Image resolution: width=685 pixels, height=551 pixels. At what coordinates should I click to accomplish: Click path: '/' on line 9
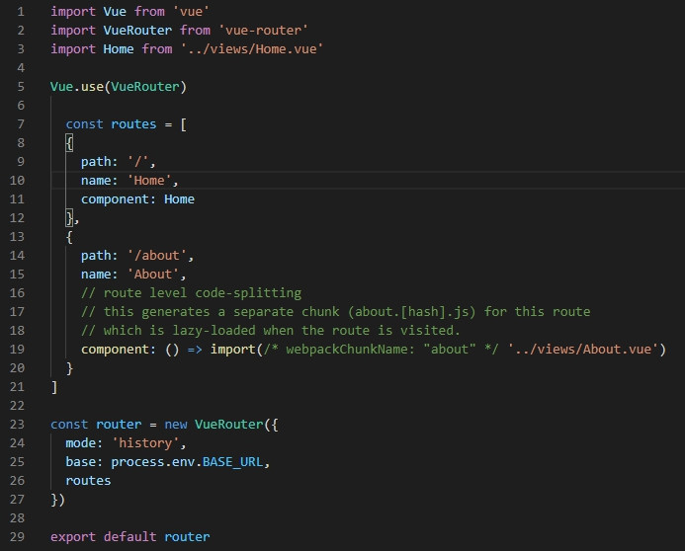(x=118, y=161)
